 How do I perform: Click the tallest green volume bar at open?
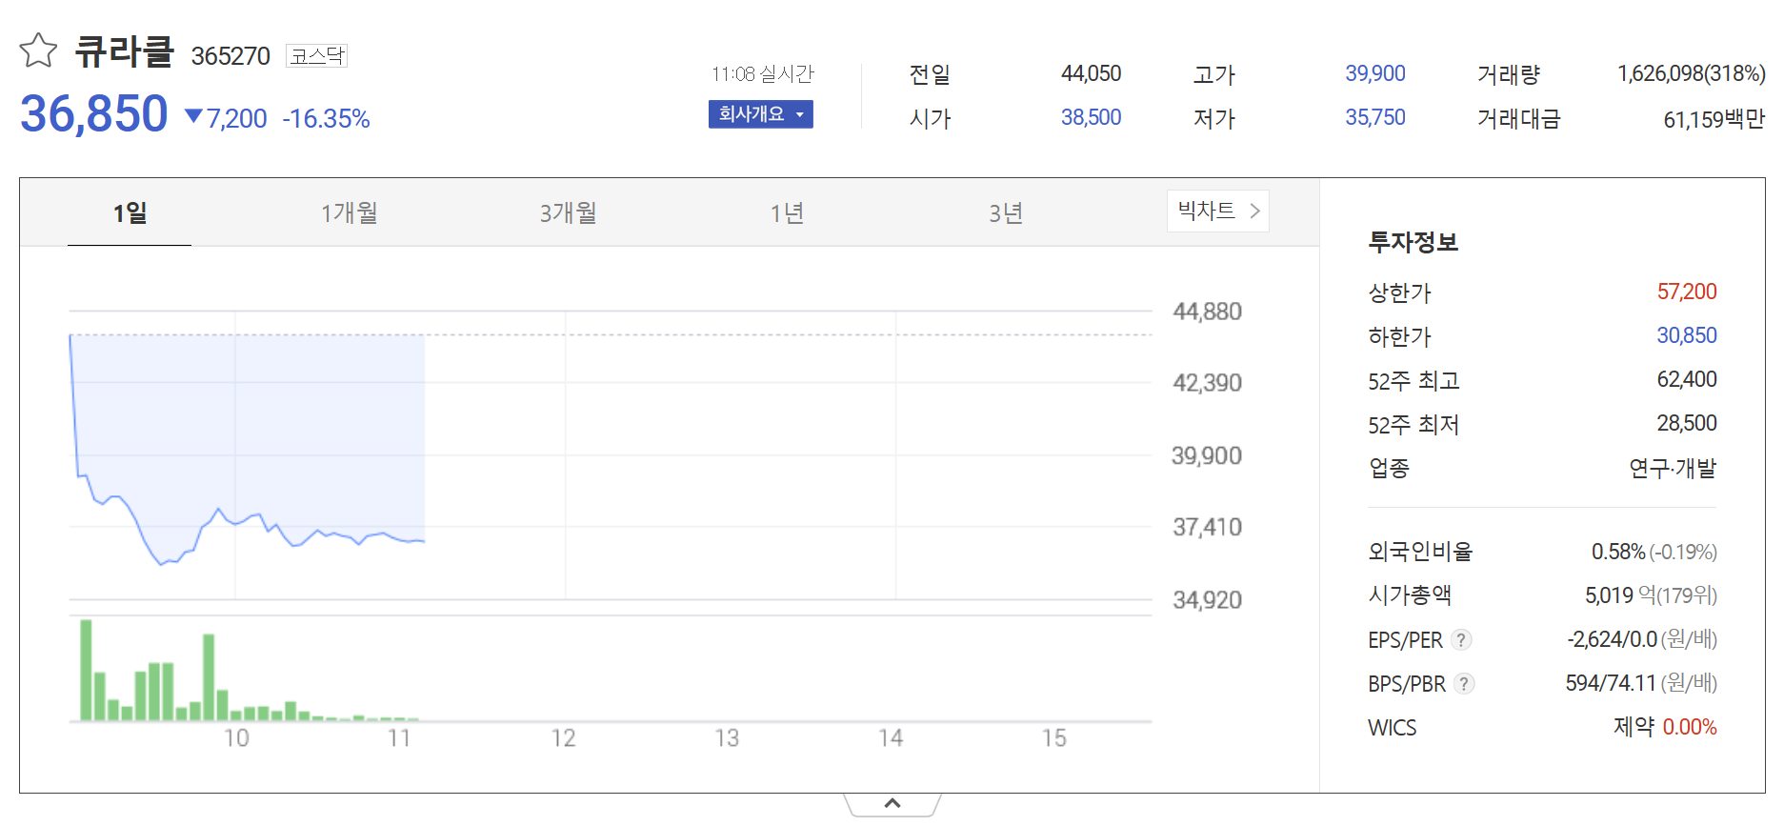(86, 670)
